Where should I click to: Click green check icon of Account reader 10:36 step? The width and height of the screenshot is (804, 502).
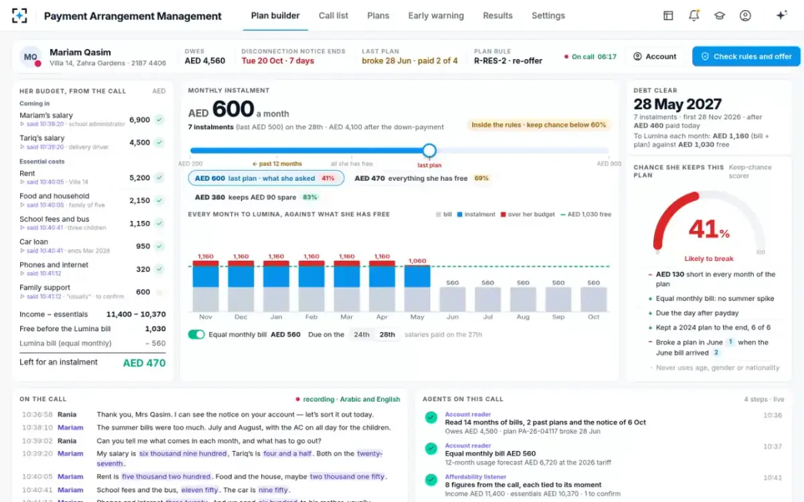tap(431, 418)
